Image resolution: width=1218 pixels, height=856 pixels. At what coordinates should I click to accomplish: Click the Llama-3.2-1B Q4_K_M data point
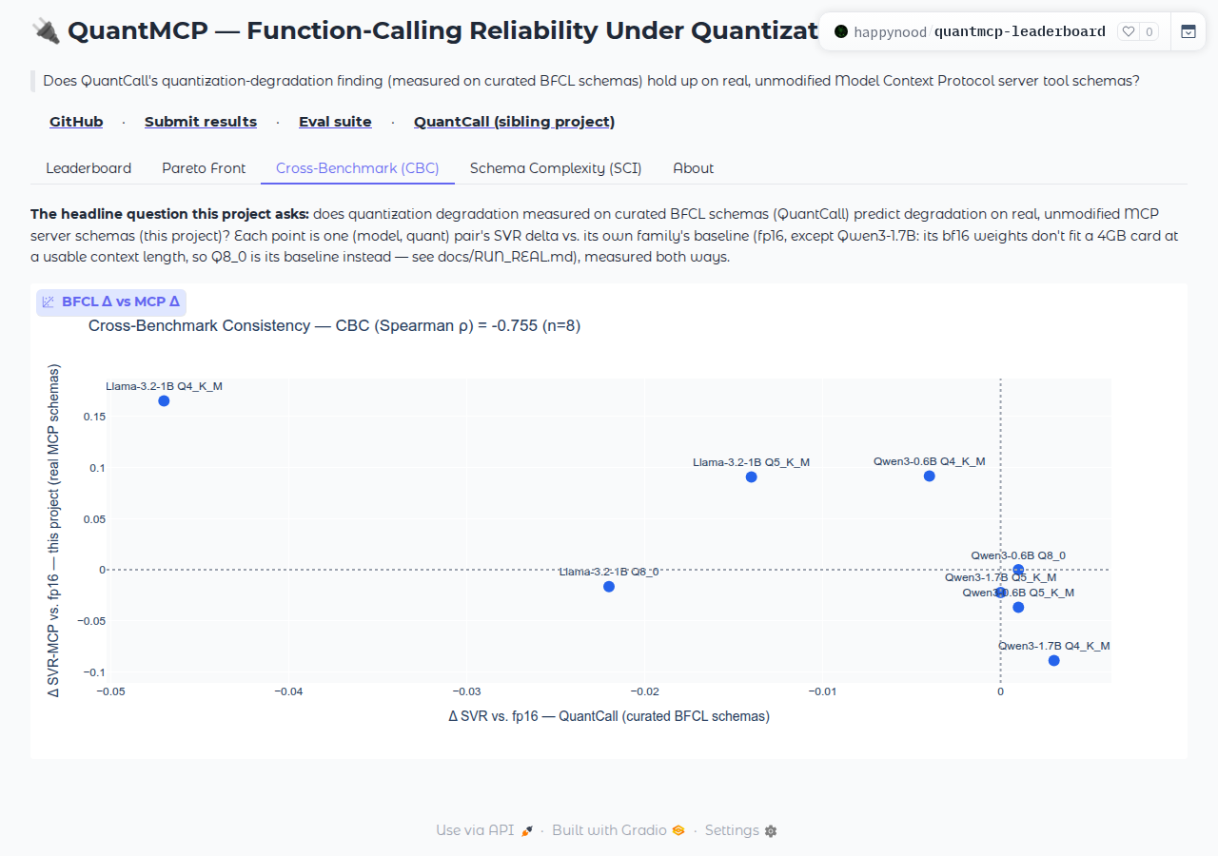coord(164,401)
